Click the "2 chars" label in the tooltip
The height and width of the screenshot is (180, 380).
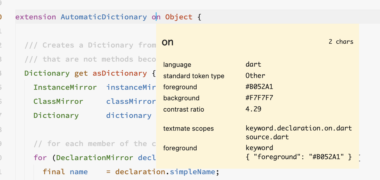[341, 41]
